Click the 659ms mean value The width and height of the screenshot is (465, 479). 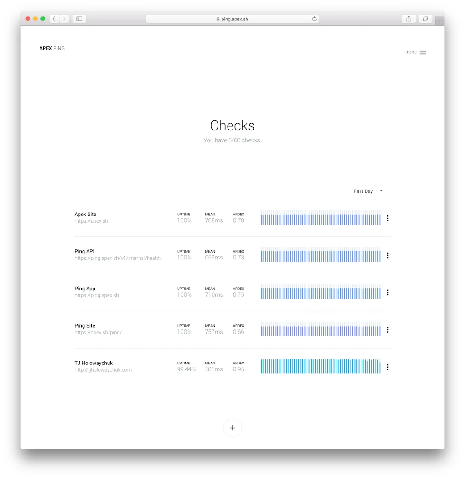pyautogui.click(x=214, y=258)
